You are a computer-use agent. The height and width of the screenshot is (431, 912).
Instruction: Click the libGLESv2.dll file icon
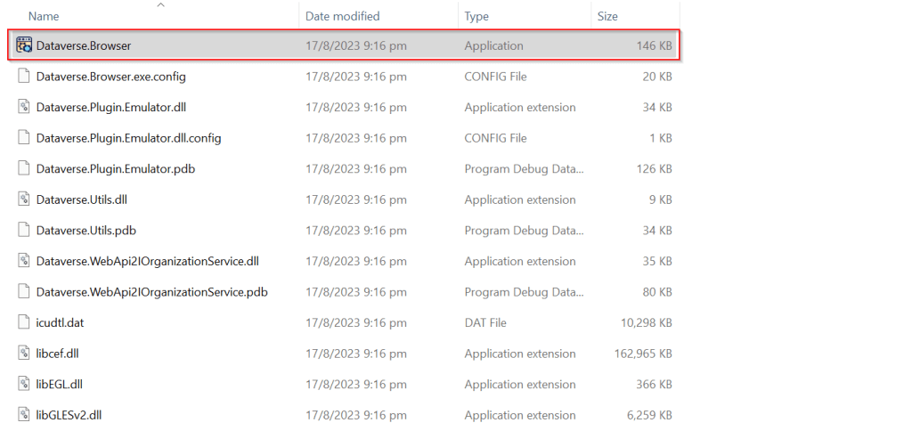(25, 415)
